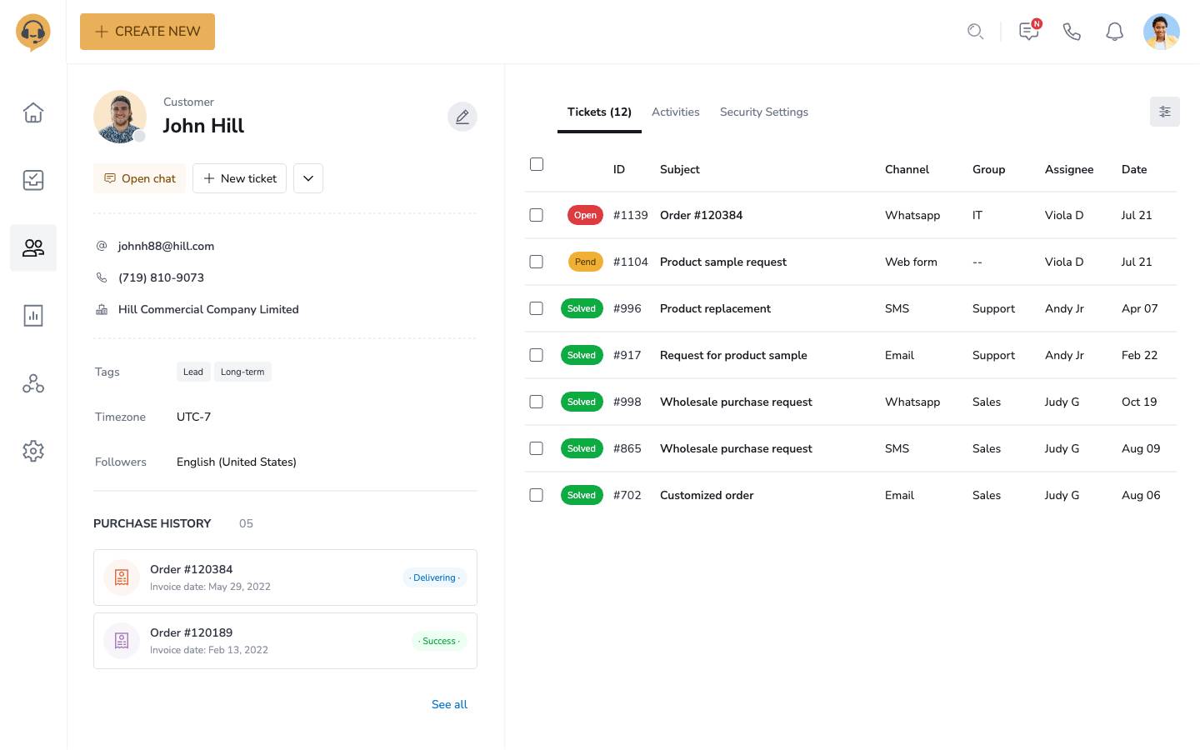Image resolution: width=1200 pixels, height=750 pixels.
Task: Open the reports chart sidebar icon
Action: (33, 316)
